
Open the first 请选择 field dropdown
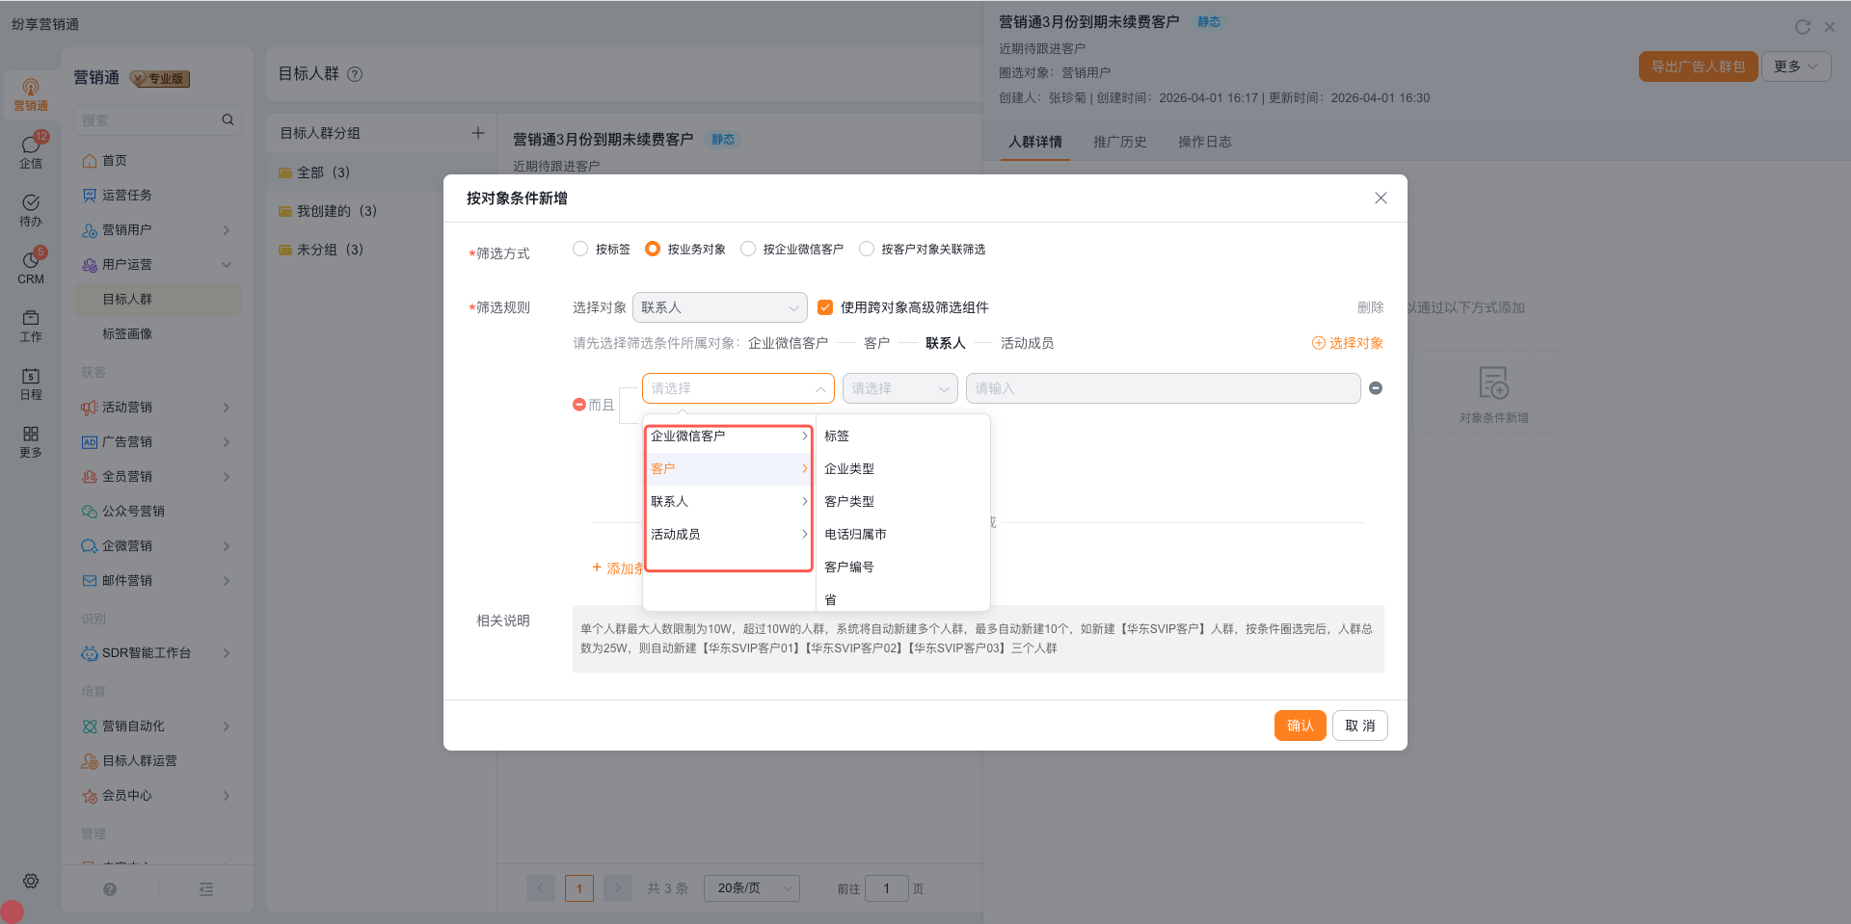pos(738,388)
